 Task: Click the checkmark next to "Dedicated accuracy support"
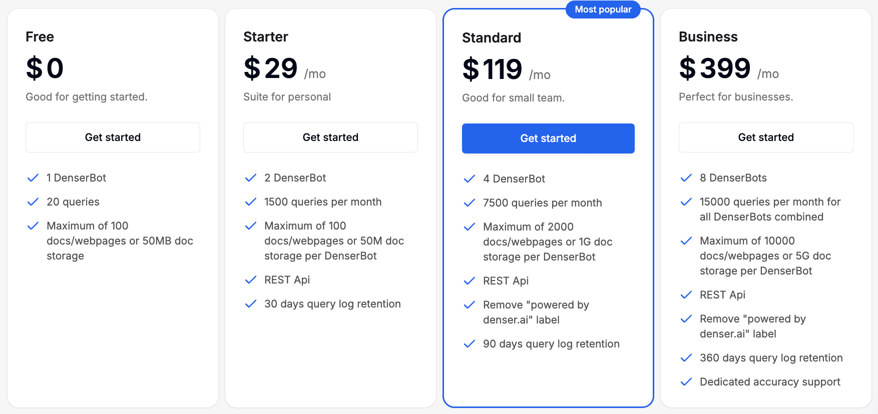686,381
